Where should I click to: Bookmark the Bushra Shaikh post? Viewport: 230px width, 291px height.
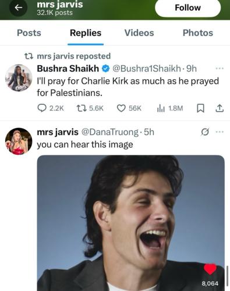[x=200, y=108]
